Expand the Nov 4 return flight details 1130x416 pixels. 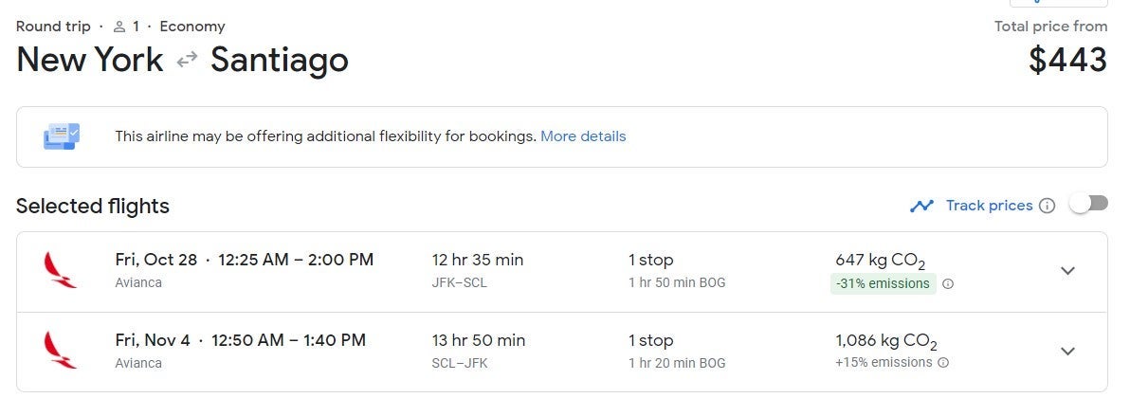[1067, 352]
